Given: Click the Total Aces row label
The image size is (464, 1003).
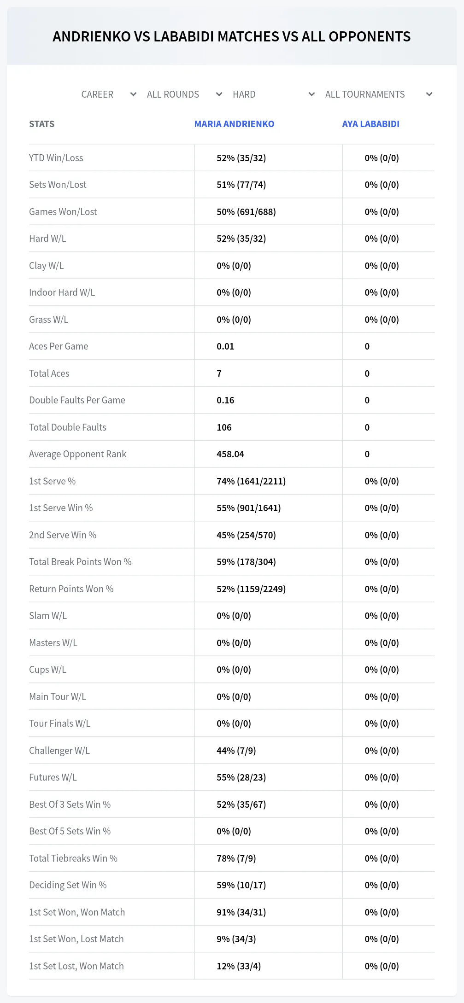Looking at the screenshot, I should pos(49,373).
